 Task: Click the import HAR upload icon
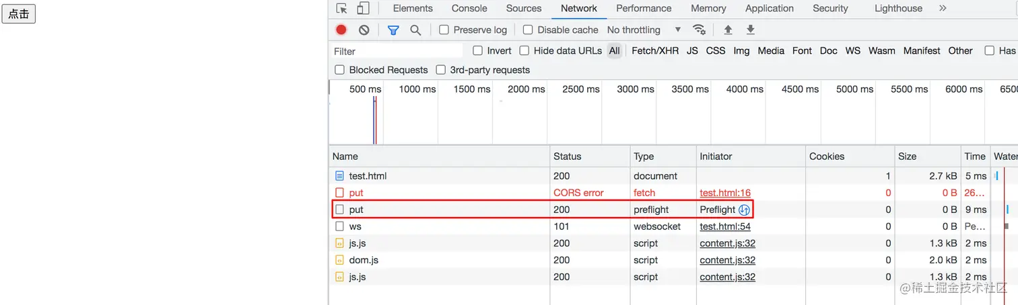point(728,30)
